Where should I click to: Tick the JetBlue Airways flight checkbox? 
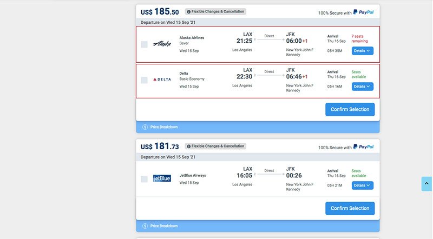144,179
